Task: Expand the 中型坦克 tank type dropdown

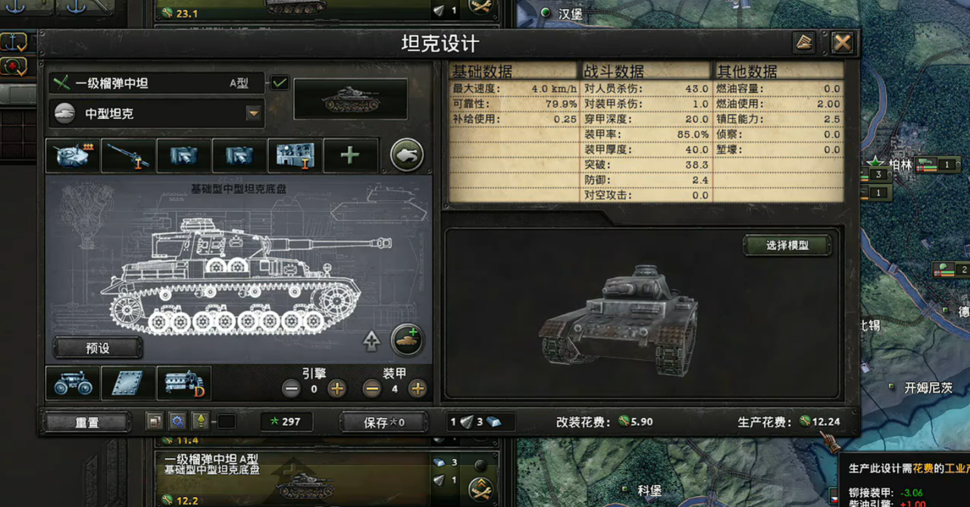Action: (x=254, y=114)
